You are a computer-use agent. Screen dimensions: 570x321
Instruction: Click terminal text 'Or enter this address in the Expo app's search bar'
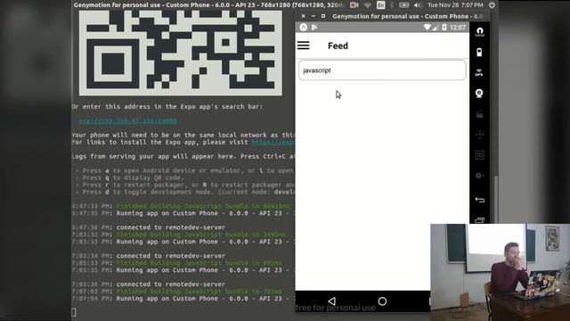coord(167,107)
